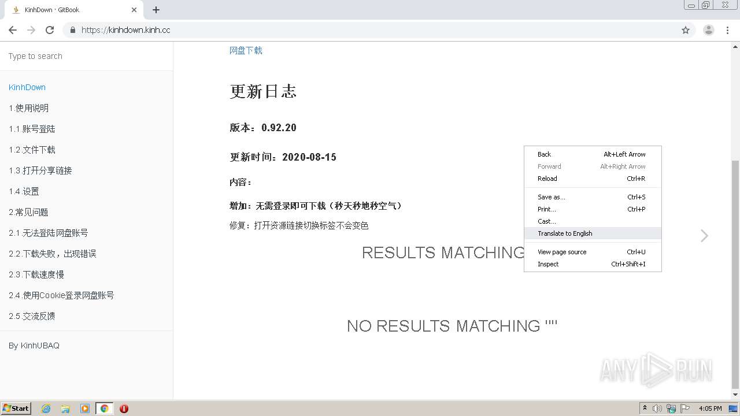The image size is (740, 416).
Task: Click the action center flag icon
Action: (685, 408)
